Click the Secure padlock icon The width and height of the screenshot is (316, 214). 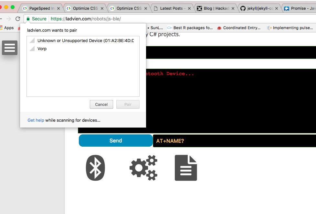[29, 18]
